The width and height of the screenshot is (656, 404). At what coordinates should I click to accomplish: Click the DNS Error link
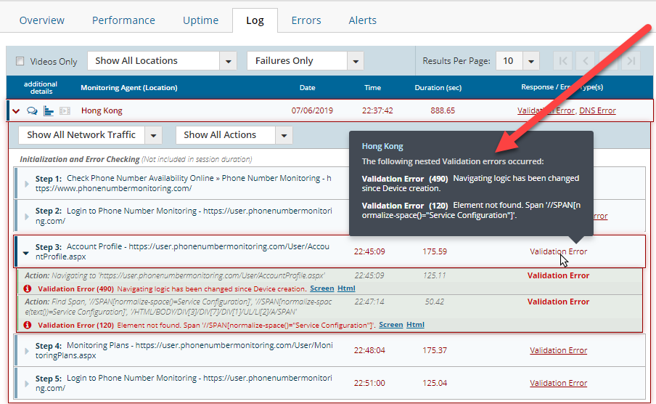(x=597, y=111)
